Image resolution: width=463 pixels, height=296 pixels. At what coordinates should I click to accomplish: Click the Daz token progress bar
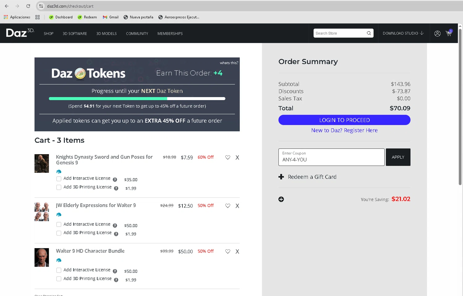(x=137, y=99)
